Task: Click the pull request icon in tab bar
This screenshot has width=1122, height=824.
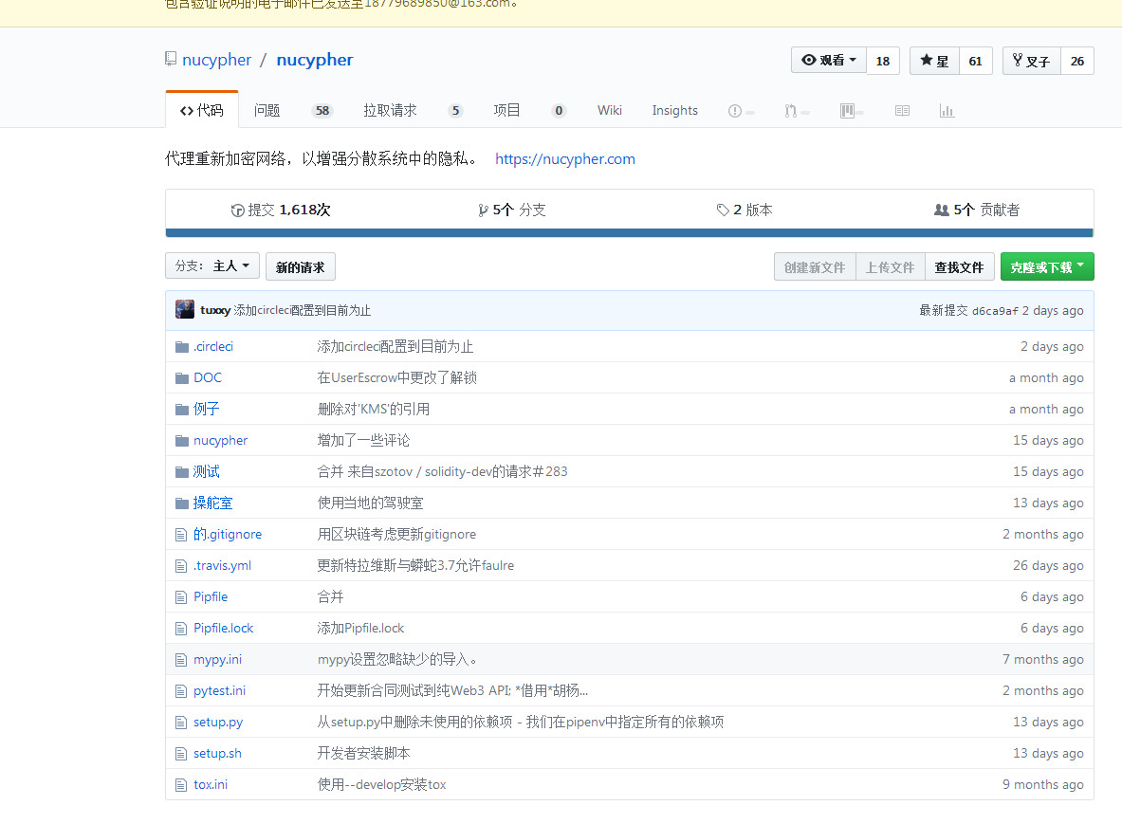Action: [790, 111]
